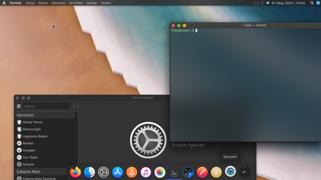Screen dimensions: 321x180
Task: Launch Firefox from the dock
Action: (75, 172)
